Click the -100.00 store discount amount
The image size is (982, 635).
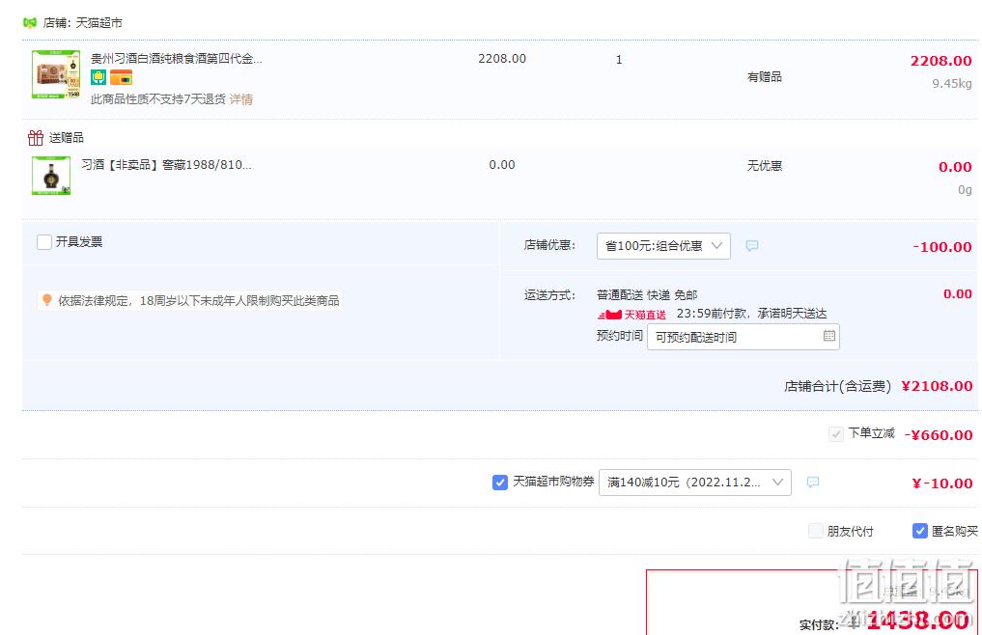point(941,247)
